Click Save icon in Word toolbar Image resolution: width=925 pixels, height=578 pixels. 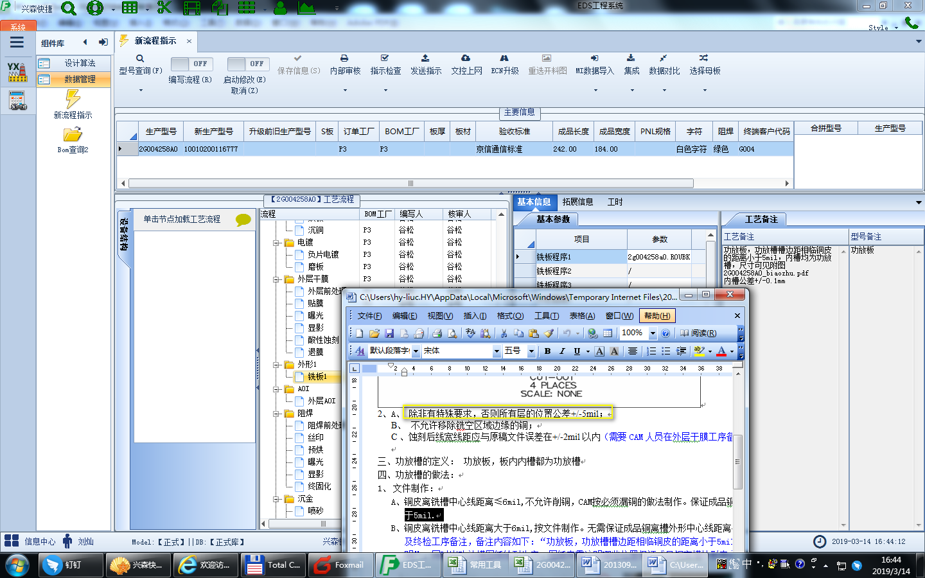(389, 333)
